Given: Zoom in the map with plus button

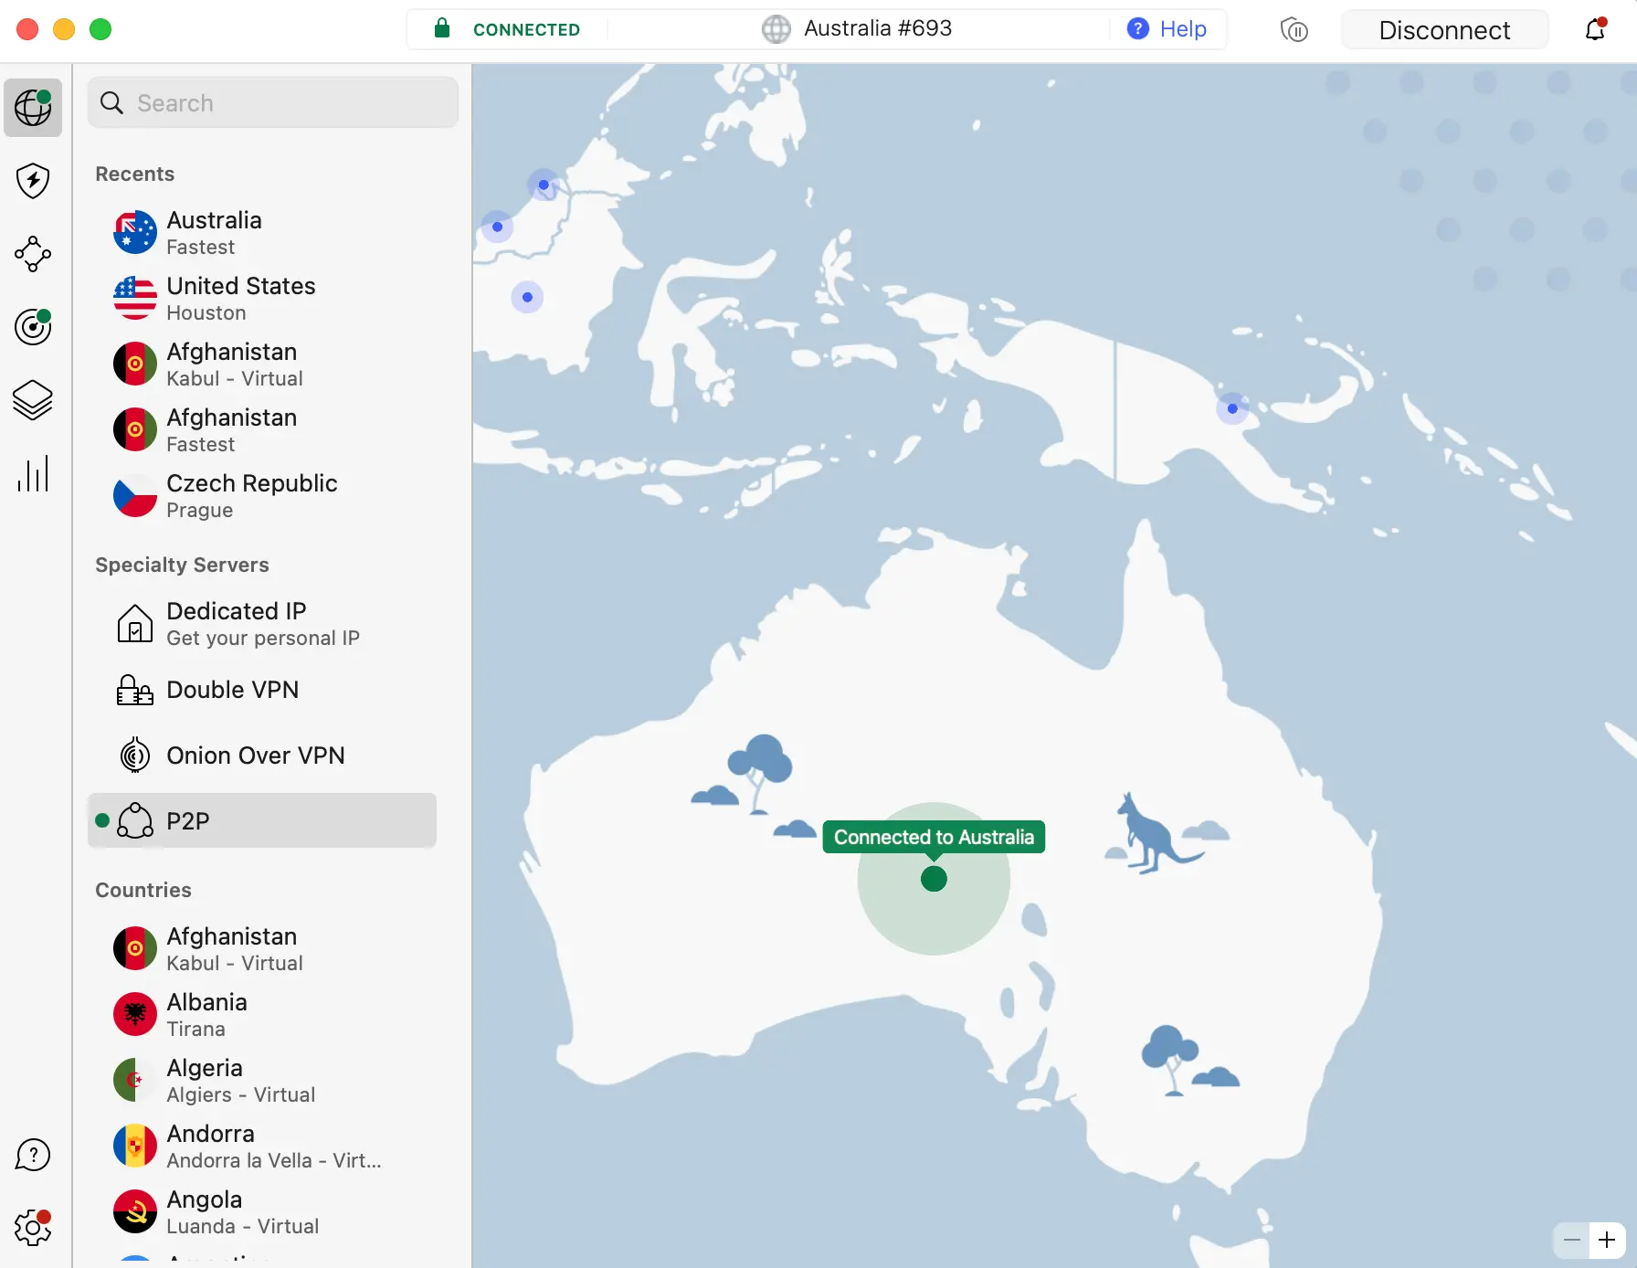Looking at the screenshot, I should [x=1608, y=1241].
